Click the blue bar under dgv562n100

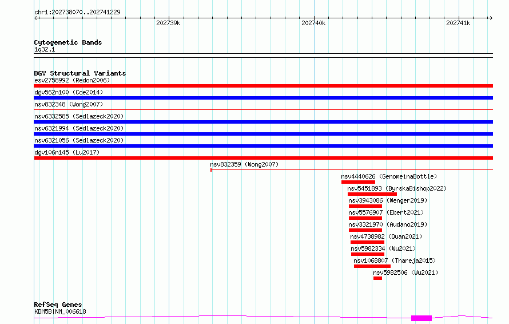pos(263,98)
